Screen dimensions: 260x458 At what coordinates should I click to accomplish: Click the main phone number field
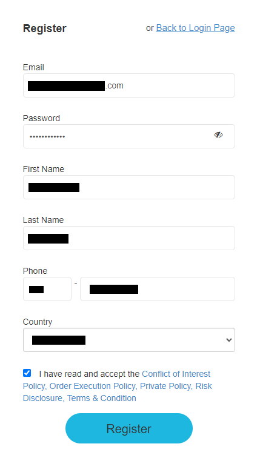point(158,289)
